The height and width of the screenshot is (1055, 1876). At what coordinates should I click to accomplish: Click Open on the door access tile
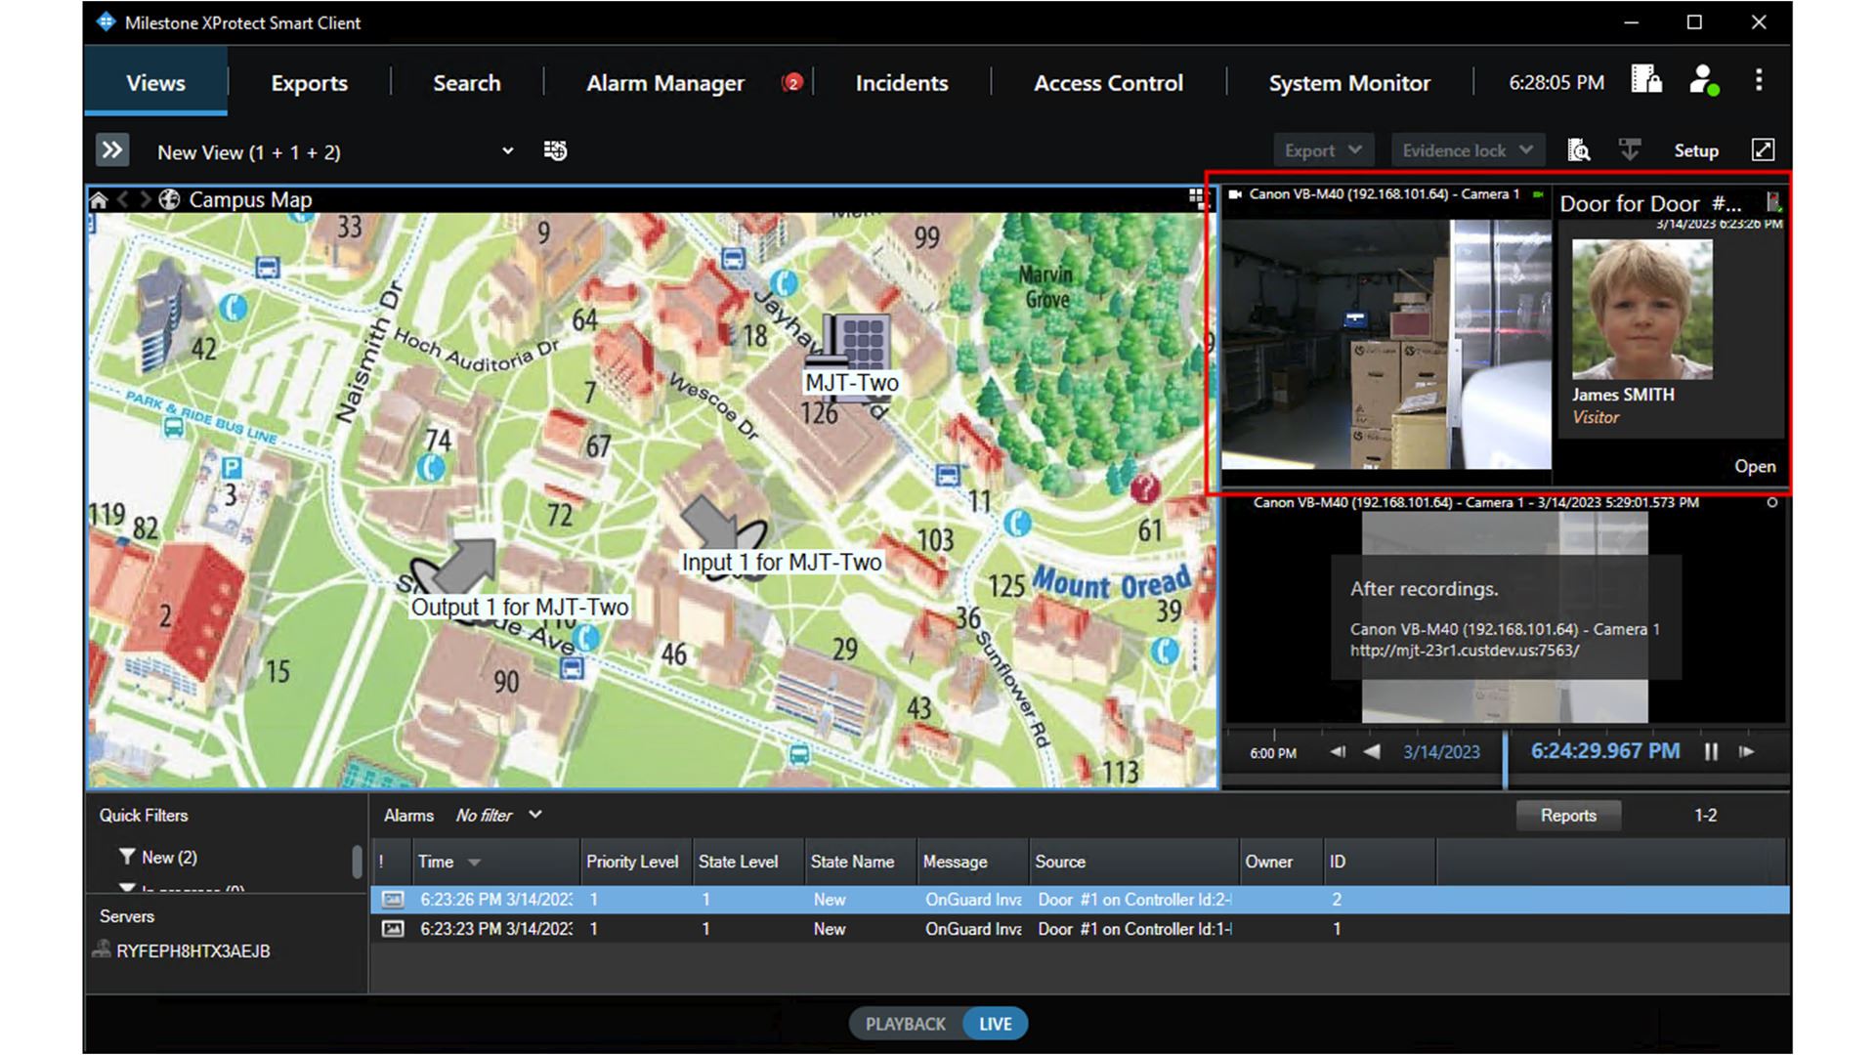point(1755,467)
